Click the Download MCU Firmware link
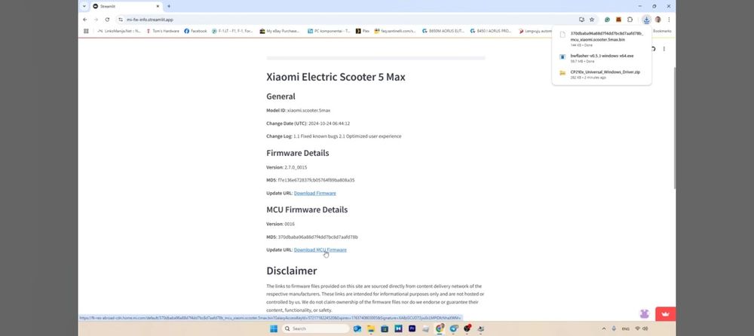This screenshot has width=754, height=336. tap(320, 250)
